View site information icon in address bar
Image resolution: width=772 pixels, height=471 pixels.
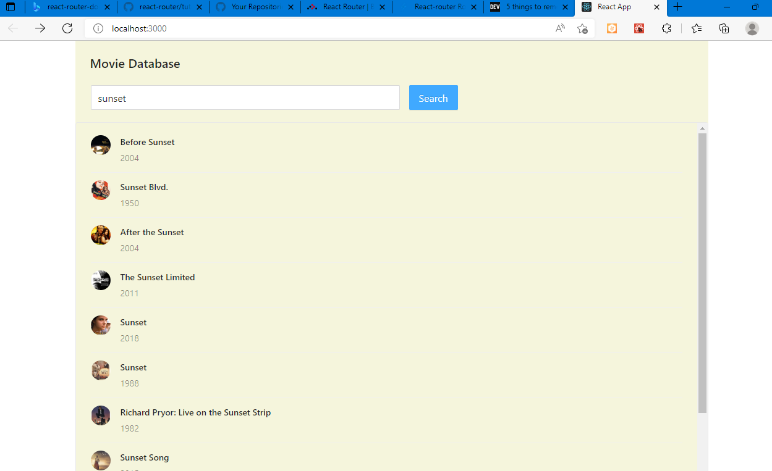click(x=98, y=28)
